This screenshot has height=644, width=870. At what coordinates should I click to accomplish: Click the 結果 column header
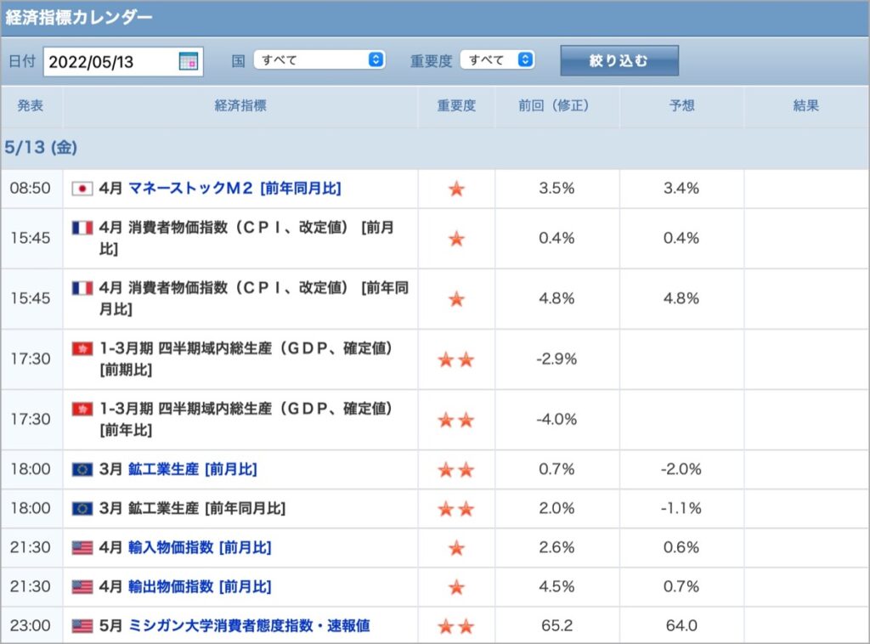coord(806,105)
